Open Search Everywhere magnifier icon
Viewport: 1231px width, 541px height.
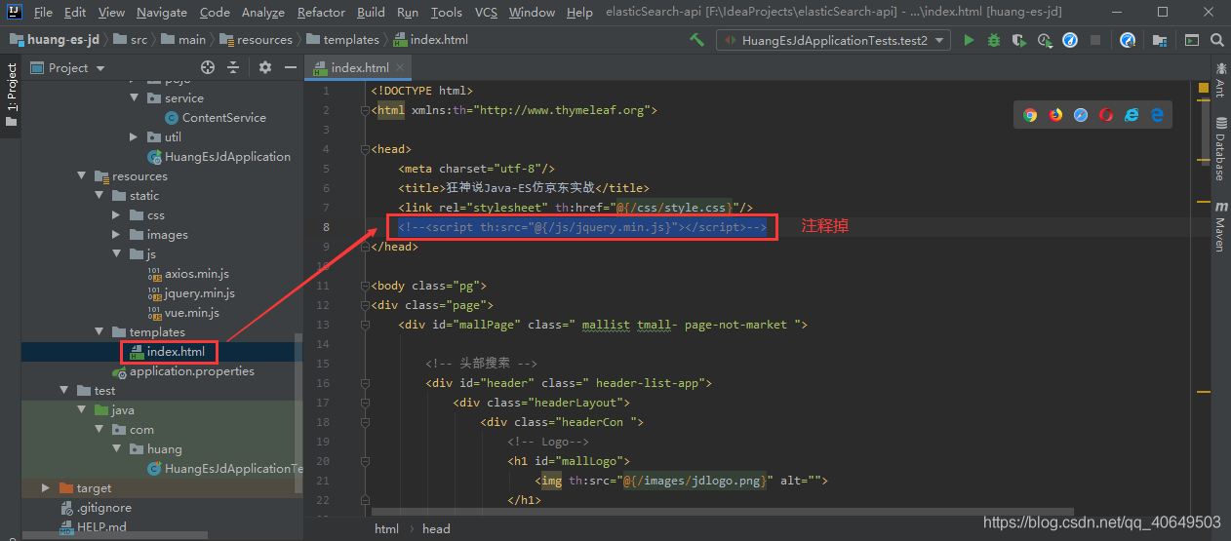click(1217, 40)
